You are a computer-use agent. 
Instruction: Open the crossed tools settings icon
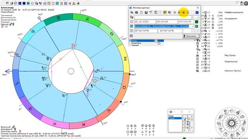click(70, 3)
